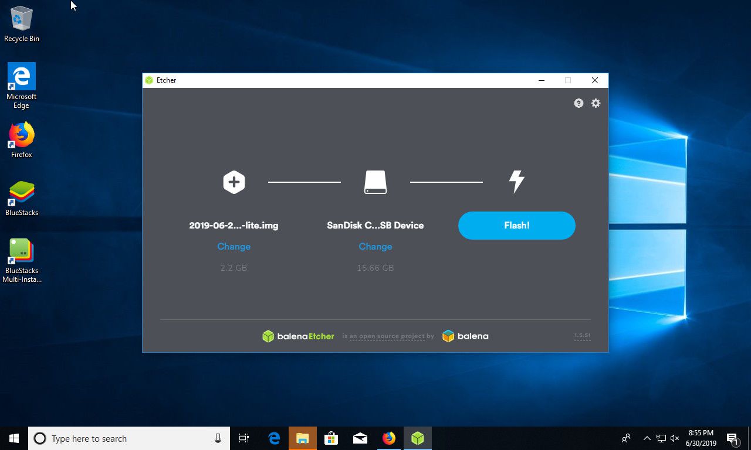Viewport: 751px width, 450px height.
Task: Open the balenaEtcher logo link
Action: coord(298,336)
